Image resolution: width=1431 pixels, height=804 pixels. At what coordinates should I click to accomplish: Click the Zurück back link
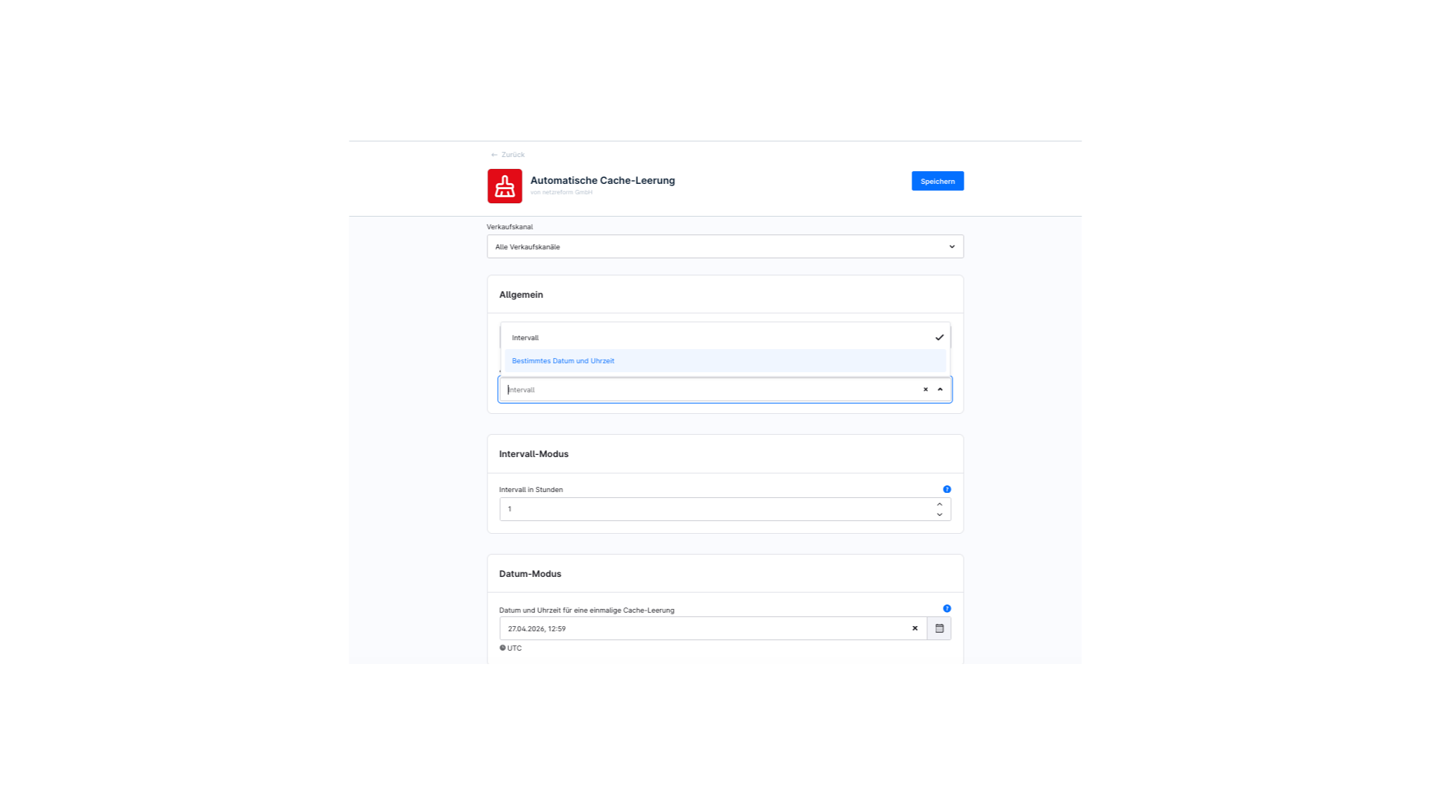[x=508, y=155]
